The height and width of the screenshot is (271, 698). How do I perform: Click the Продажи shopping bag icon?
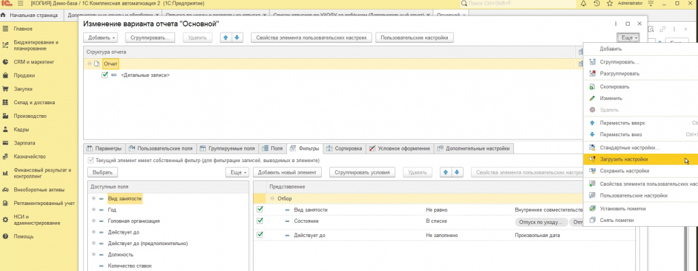tap(5, 76)
